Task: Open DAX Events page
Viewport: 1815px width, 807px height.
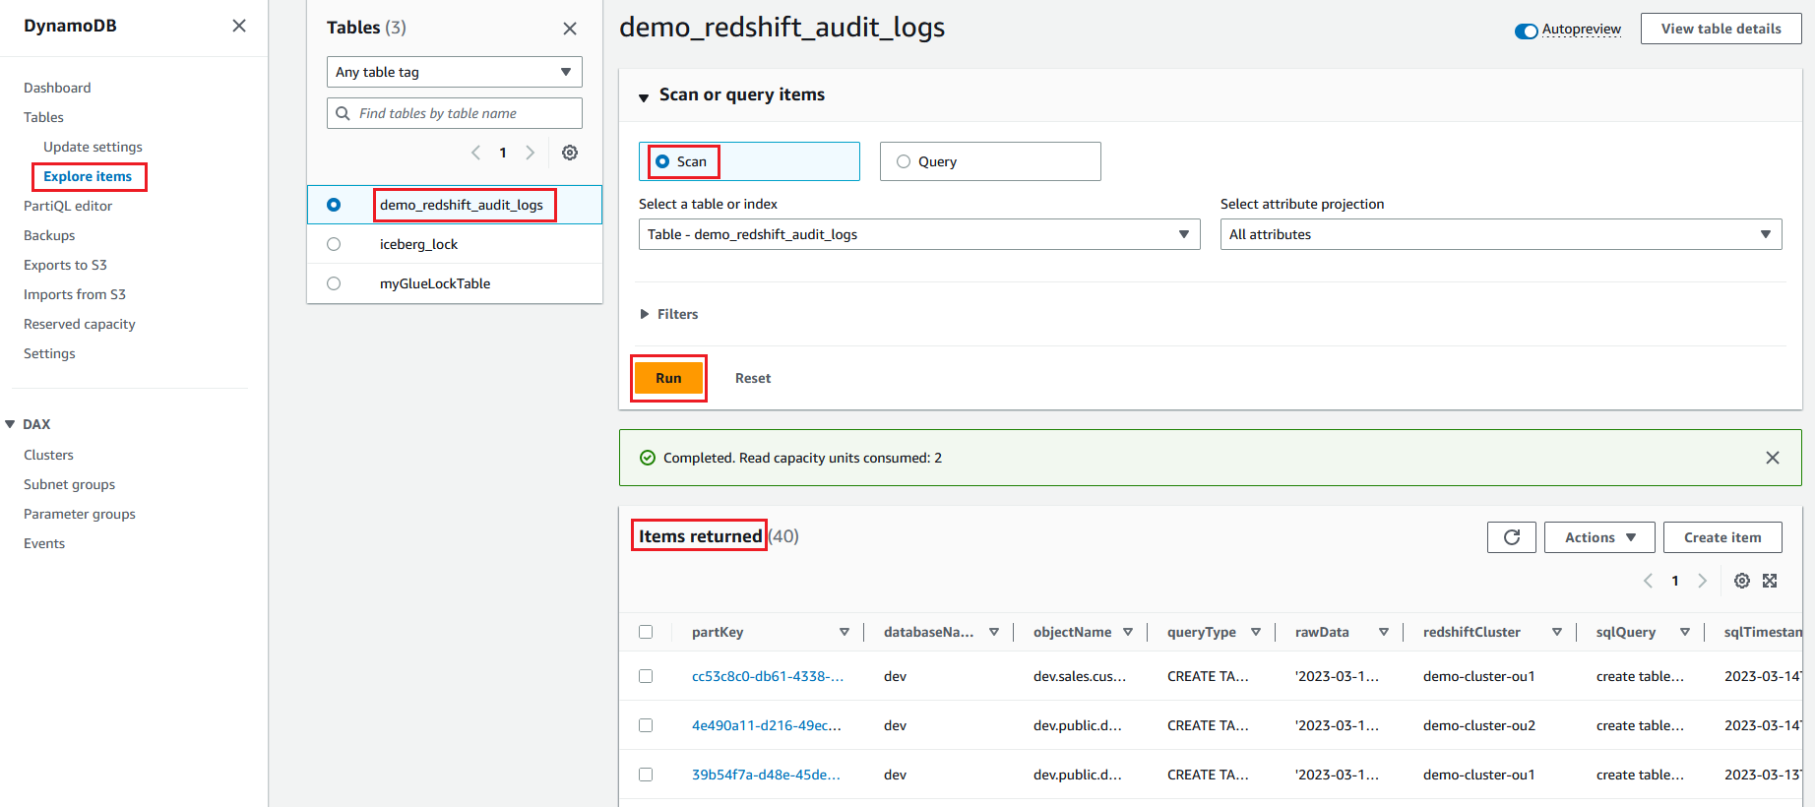Action: tap(44, 543)
